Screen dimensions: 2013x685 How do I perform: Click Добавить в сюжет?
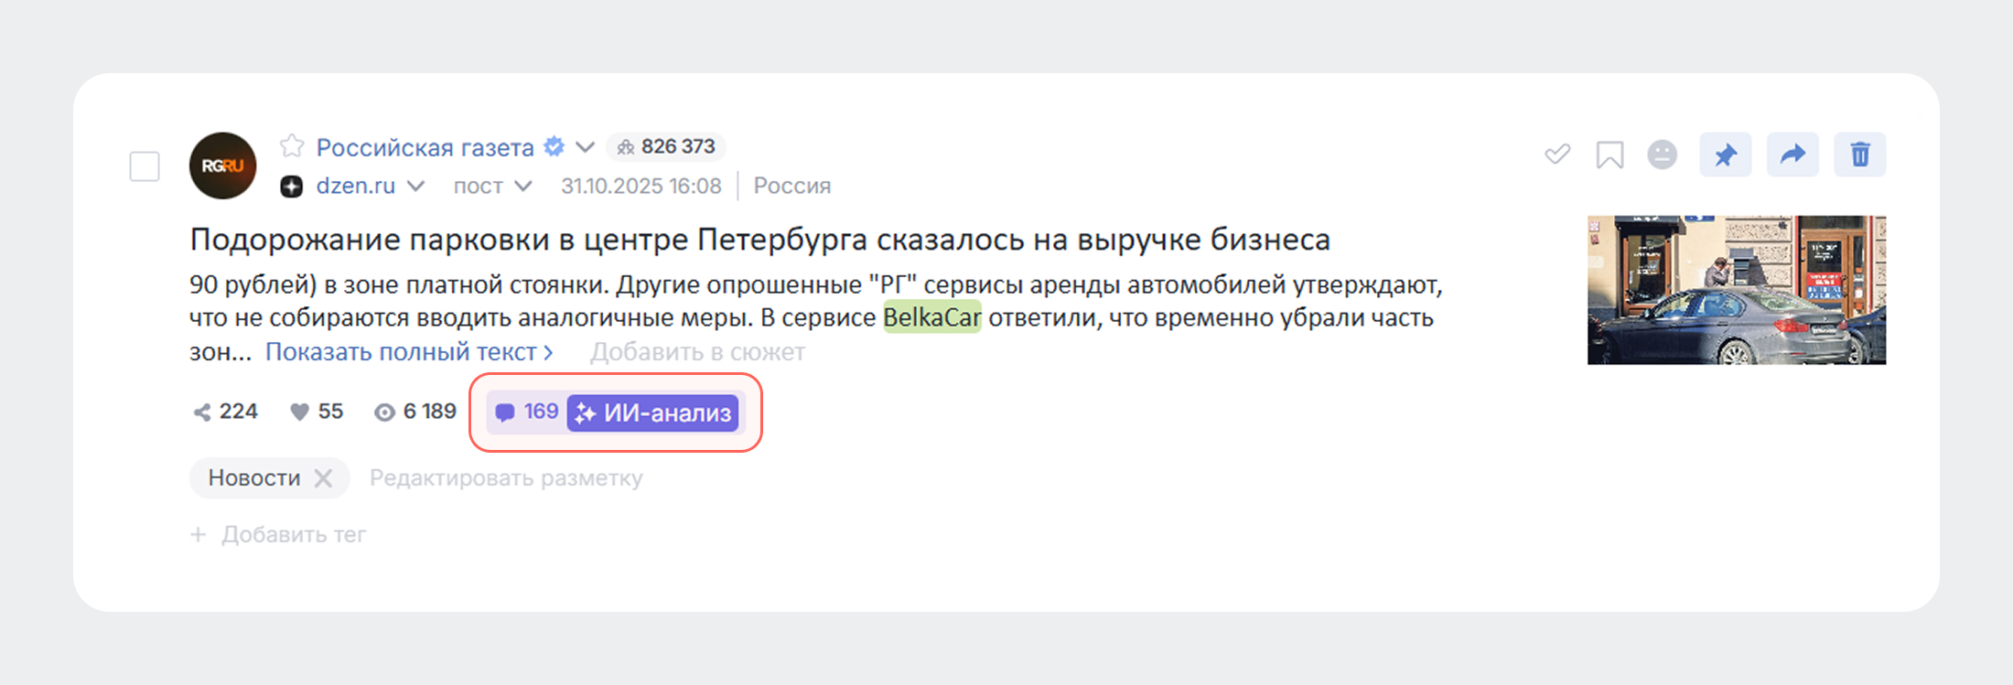697,352
